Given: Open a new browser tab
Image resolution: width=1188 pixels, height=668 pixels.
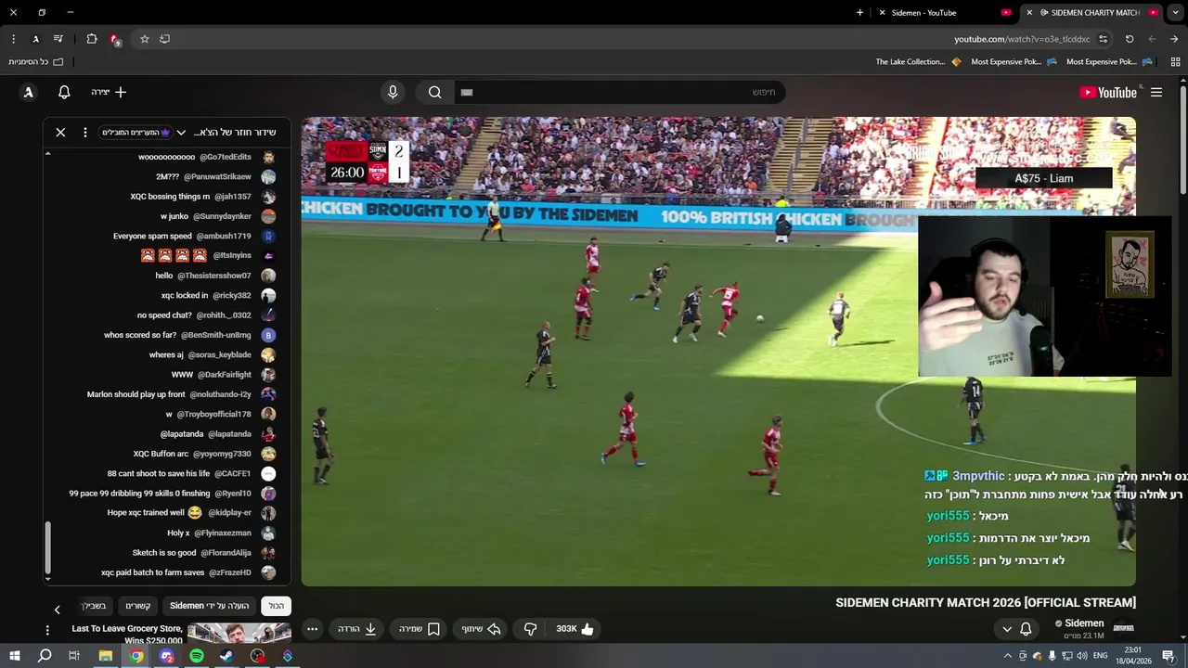Looking at the screenshot, I should [859, 13].
